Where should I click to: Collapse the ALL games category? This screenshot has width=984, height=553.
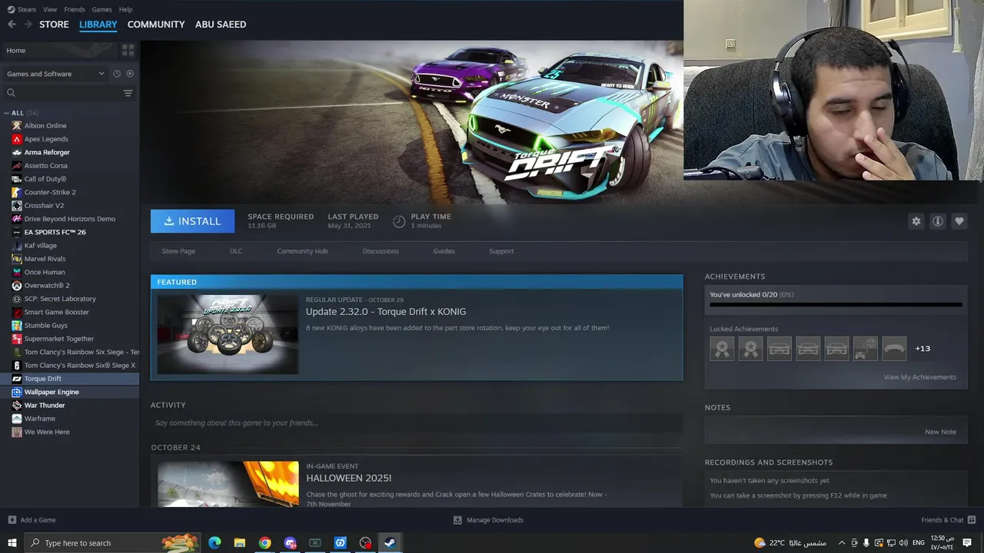pyautogui.click(x=7, y=113)
